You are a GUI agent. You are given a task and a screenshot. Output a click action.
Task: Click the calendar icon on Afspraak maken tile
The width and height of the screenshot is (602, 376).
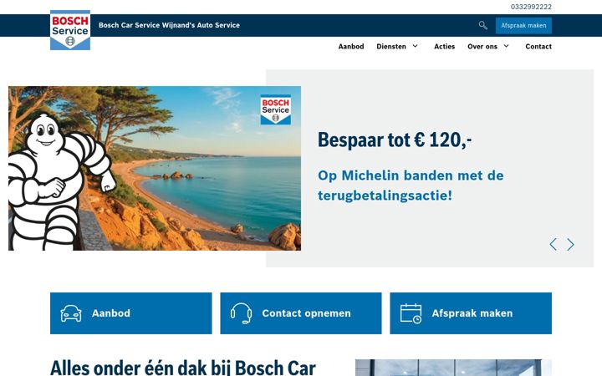pos(411,313)
